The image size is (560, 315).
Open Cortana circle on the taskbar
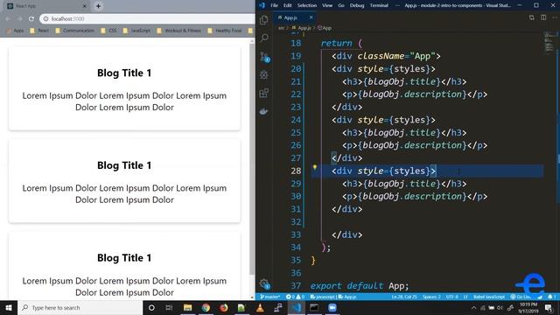pyautogui.click(x=151, y=307)
